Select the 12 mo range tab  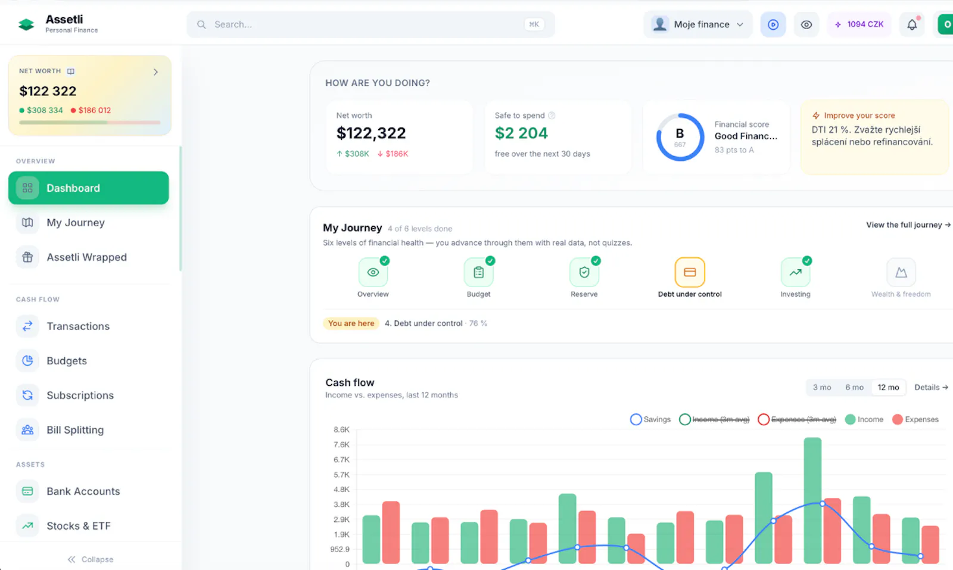click(889, 387)
